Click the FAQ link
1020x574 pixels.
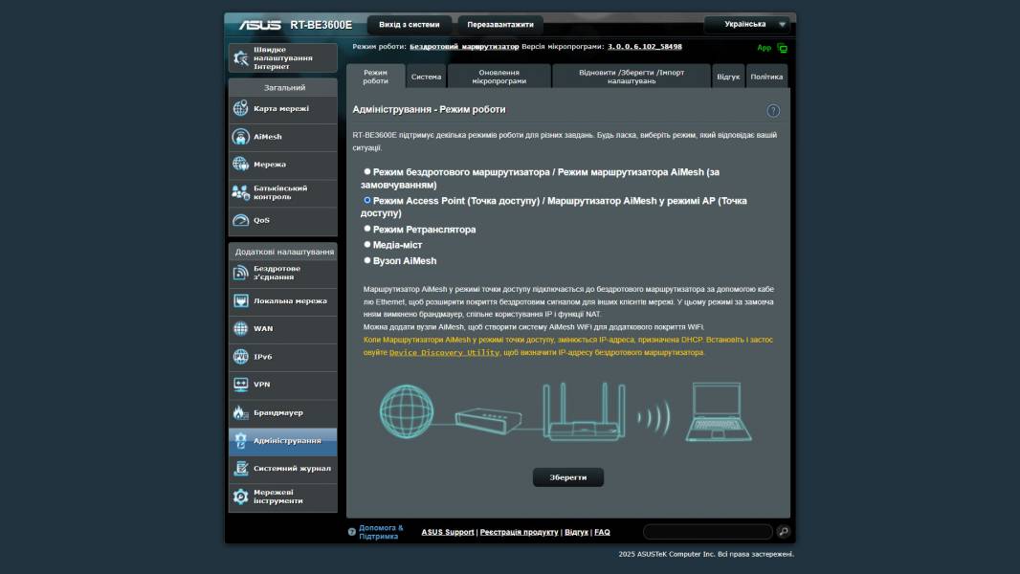pos(602,532)
